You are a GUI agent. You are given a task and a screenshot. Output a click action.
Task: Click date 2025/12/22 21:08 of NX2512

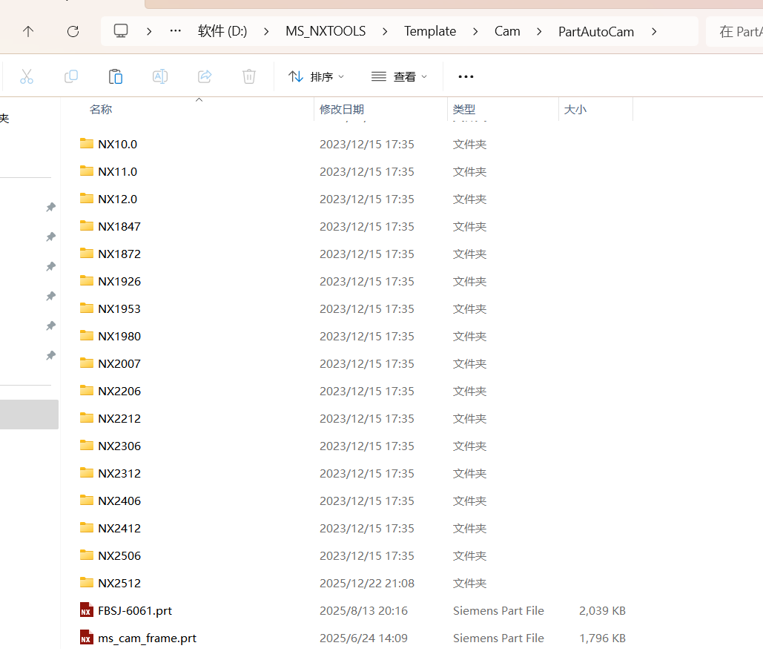pyautogui.click(x=367, y=583)
